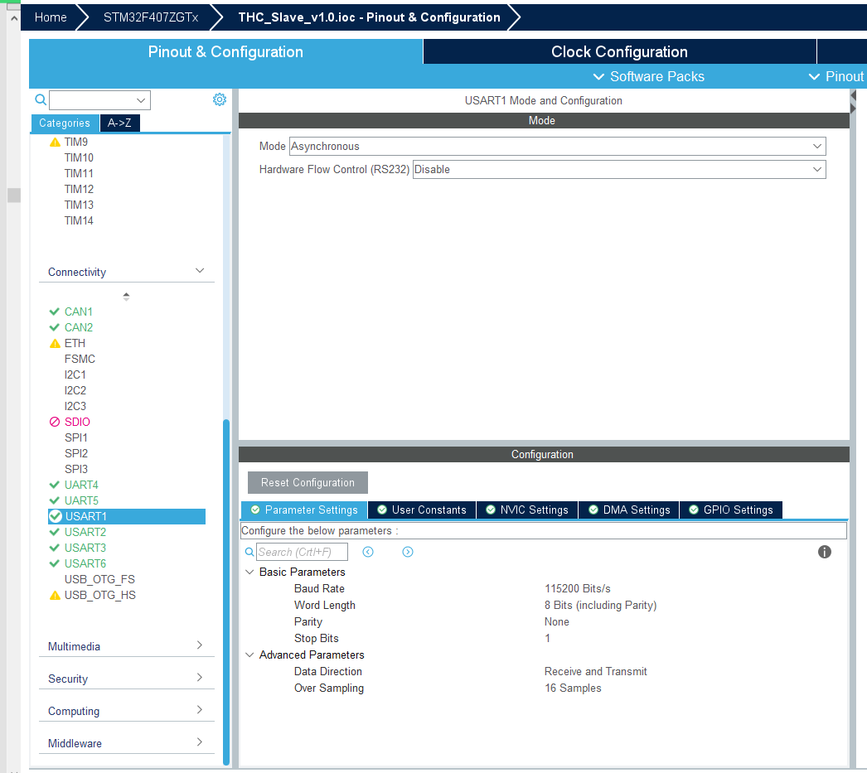Open Software Packs menu
867x773 pixels.
coord(648,76)
